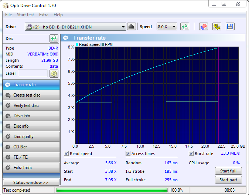Click into the disc Label field

point(33,73)
